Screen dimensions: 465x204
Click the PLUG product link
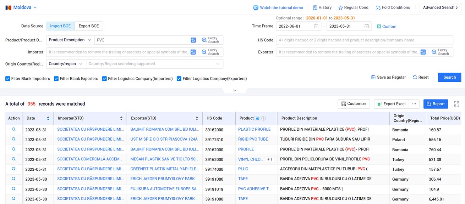[243, 169]
